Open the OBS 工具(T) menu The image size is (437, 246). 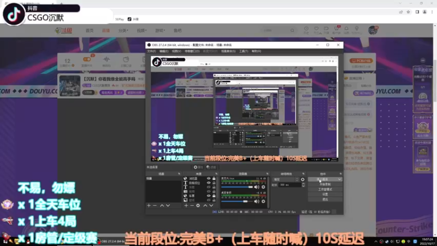244,51
